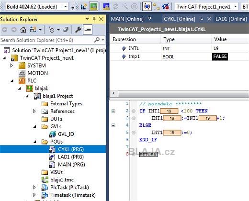Open the Pending Changes Filter clock icon

click(52, 30)
